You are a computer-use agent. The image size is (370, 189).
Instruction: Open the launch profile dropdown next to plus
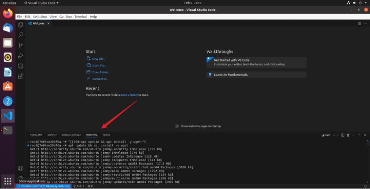click(338, 135)
